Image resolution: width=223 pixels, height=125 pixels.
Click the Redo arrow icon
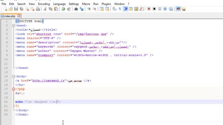point(69,9)
